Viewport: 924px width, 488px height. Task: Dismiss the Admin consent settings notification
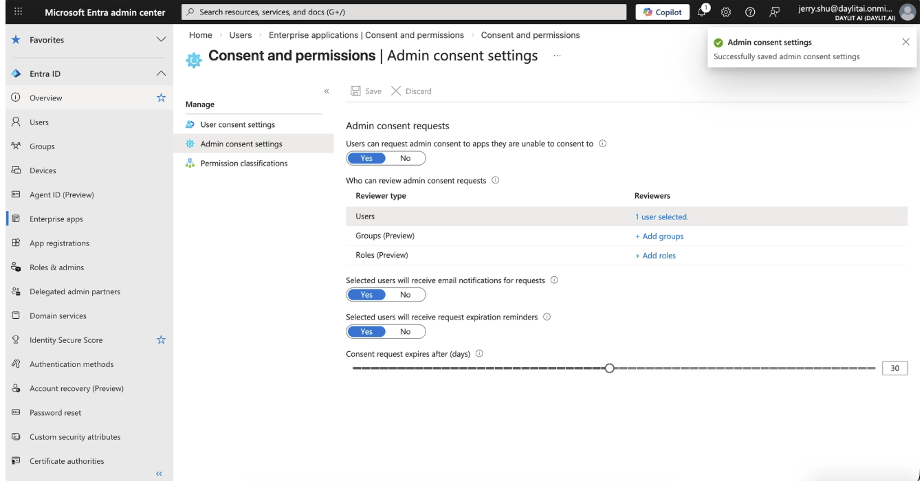click(x=905, y=42)
